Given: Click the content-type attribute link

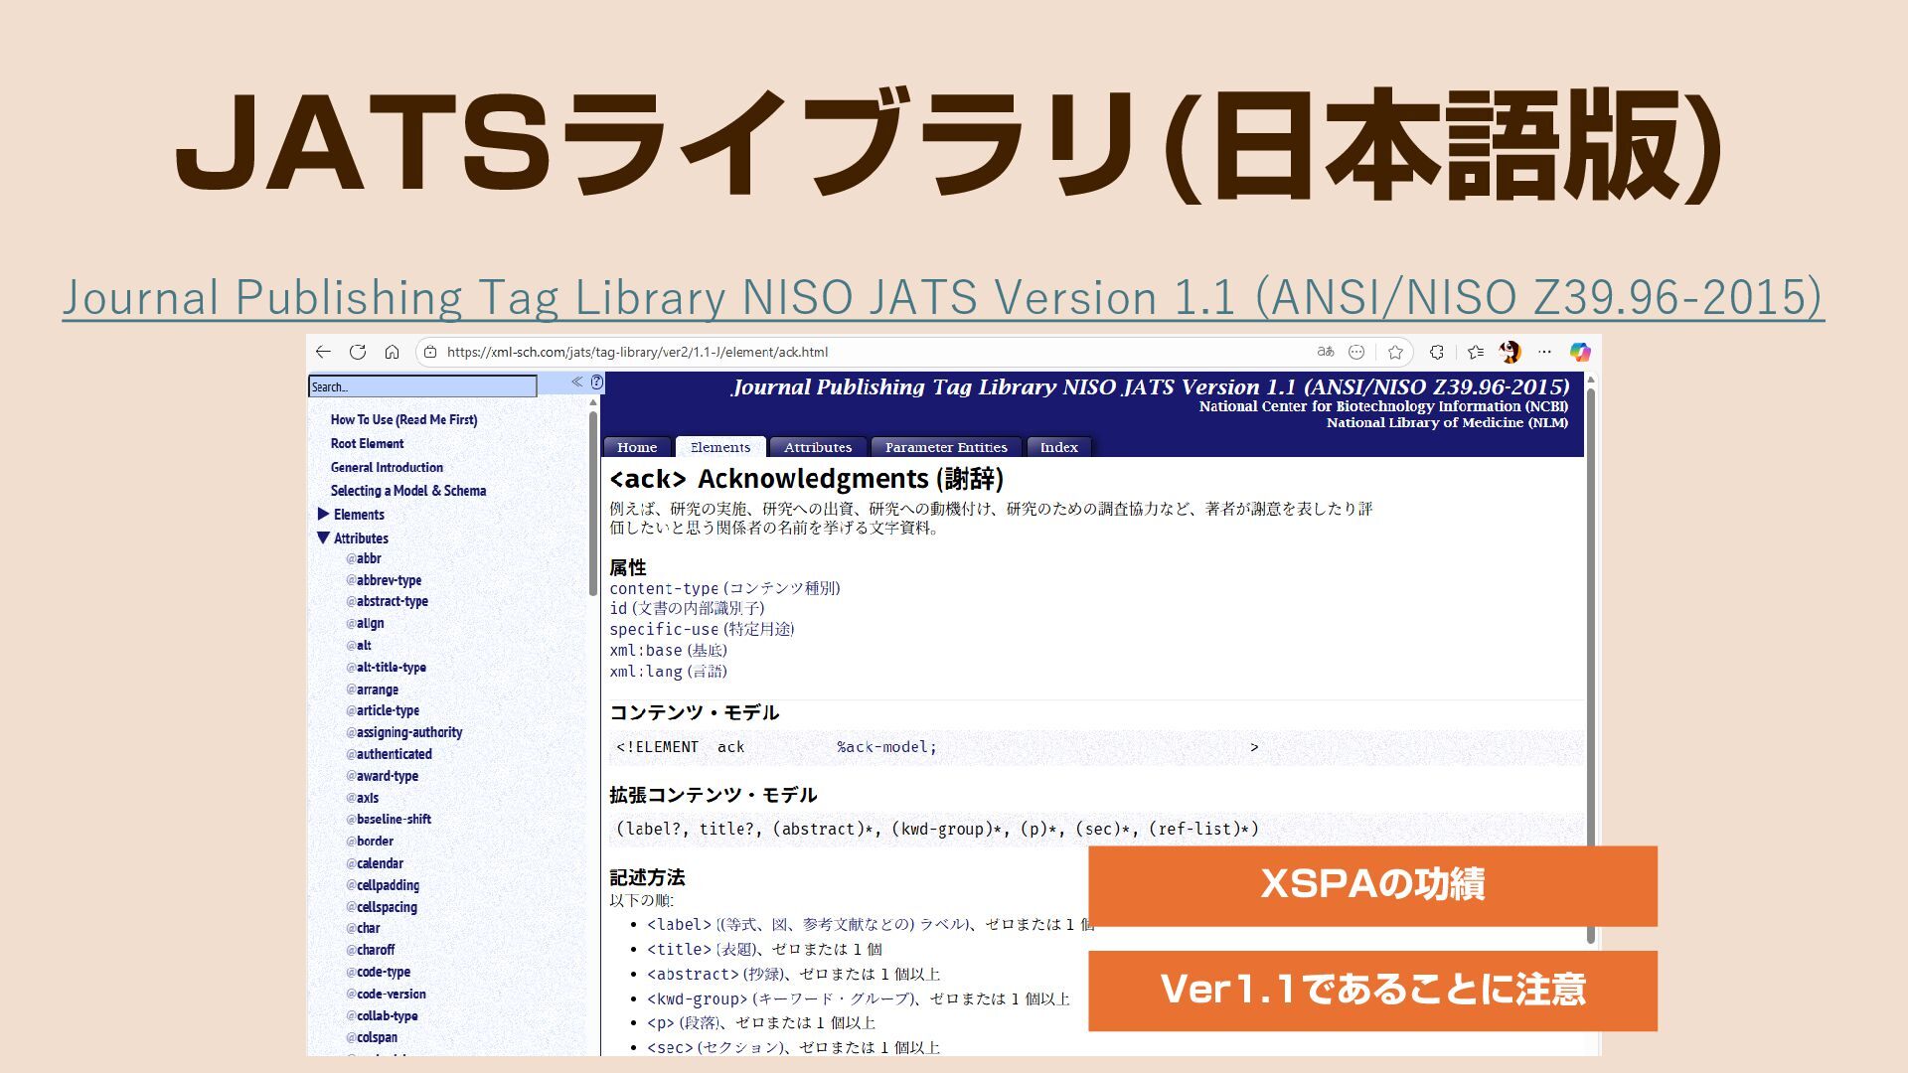Looking at the screenshot, I should click(x=663, y=588).
